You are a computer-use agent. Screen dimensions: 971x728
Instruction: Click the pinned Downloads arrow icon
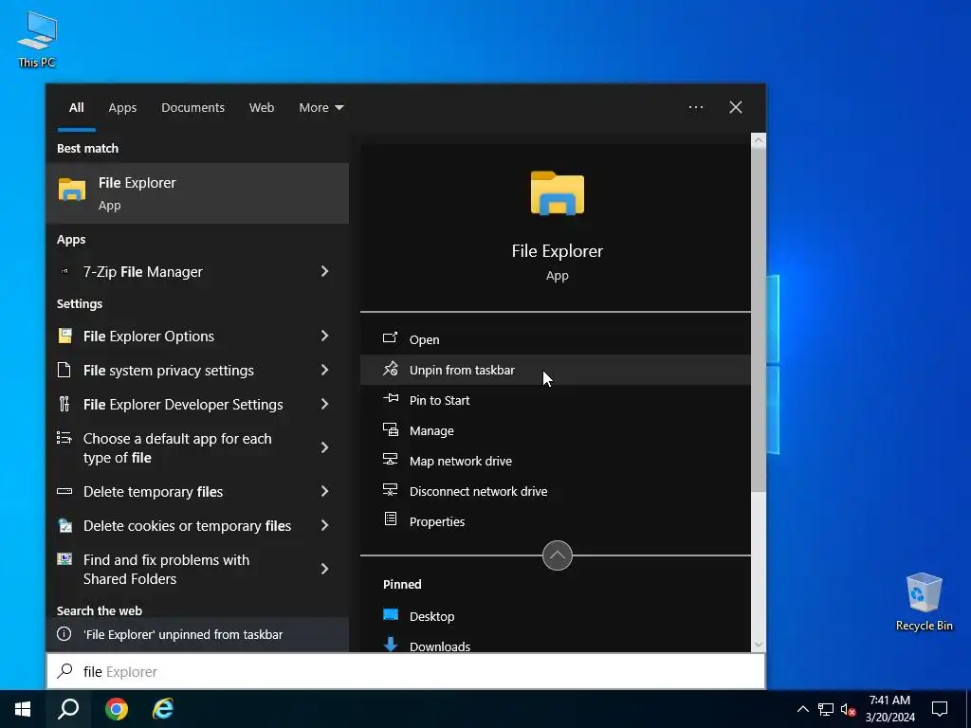click(x=390, y=644)
